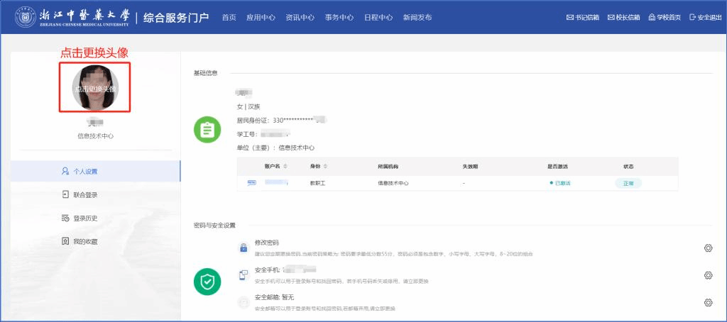
Task: Open the 新闻发布 top menu item
Action: pyautogui.click(x=417, y=17)
